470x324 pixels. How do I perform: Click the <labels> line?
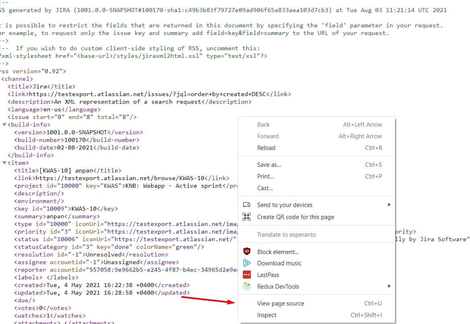point(46,277)
